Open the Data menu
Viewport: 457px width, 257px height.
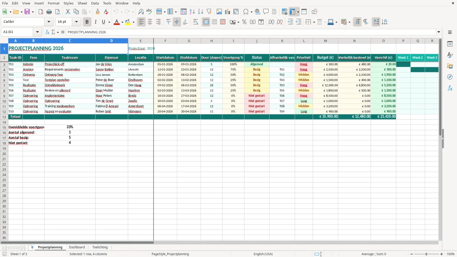tap(95, 3)
